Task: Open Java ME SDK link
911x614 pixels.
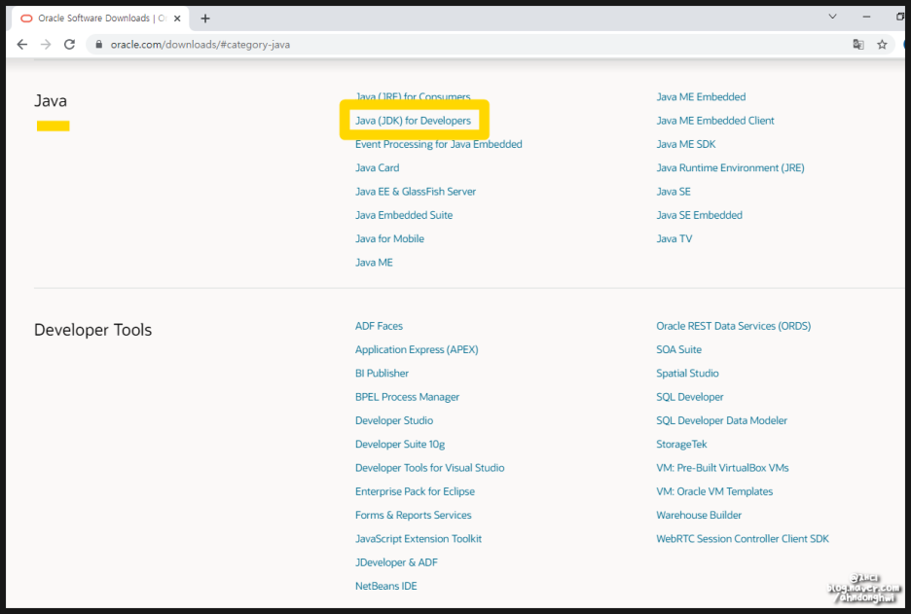Action: 685,144
